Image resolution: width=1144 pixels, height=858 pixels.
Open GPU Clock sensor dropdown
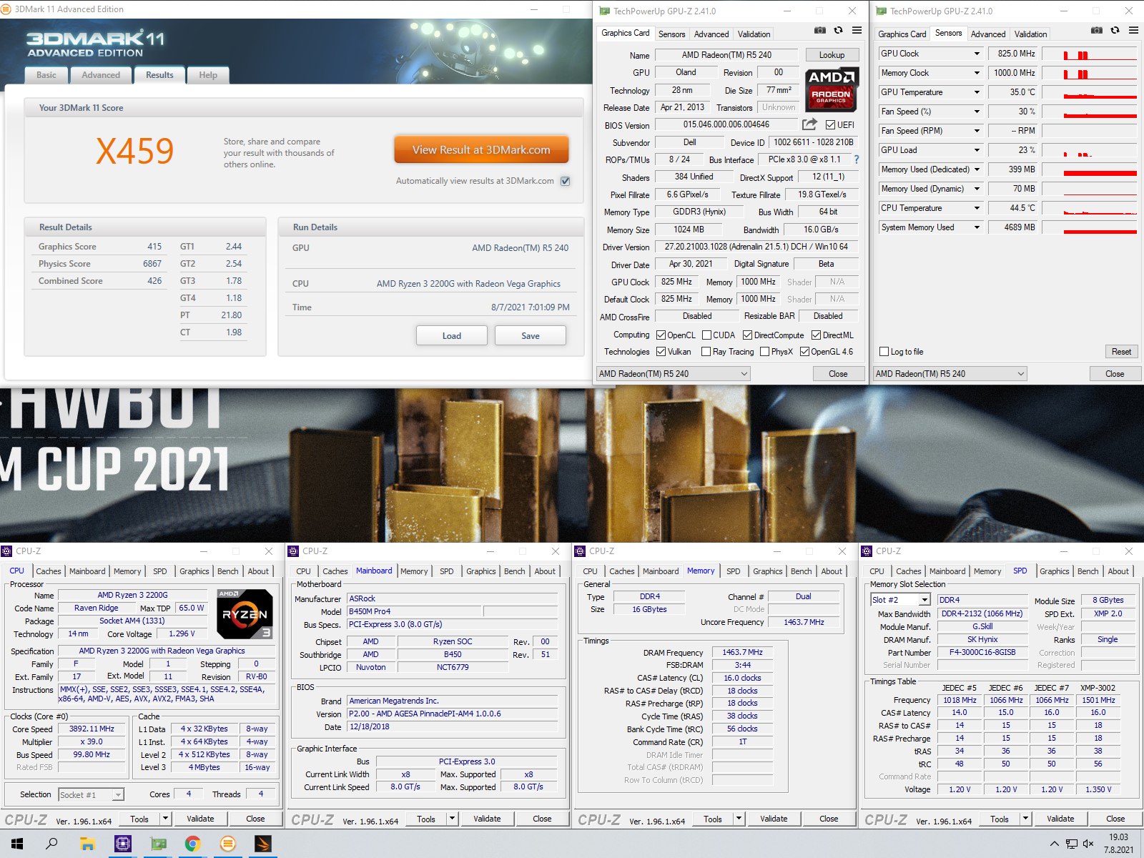pyautogui.click(x=977, y=54)
